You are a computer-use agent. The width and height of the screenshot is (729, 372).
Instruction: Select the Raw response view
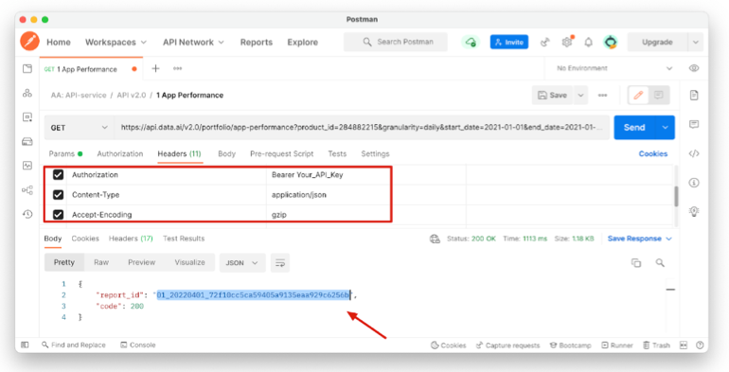(x=101, y=262)
